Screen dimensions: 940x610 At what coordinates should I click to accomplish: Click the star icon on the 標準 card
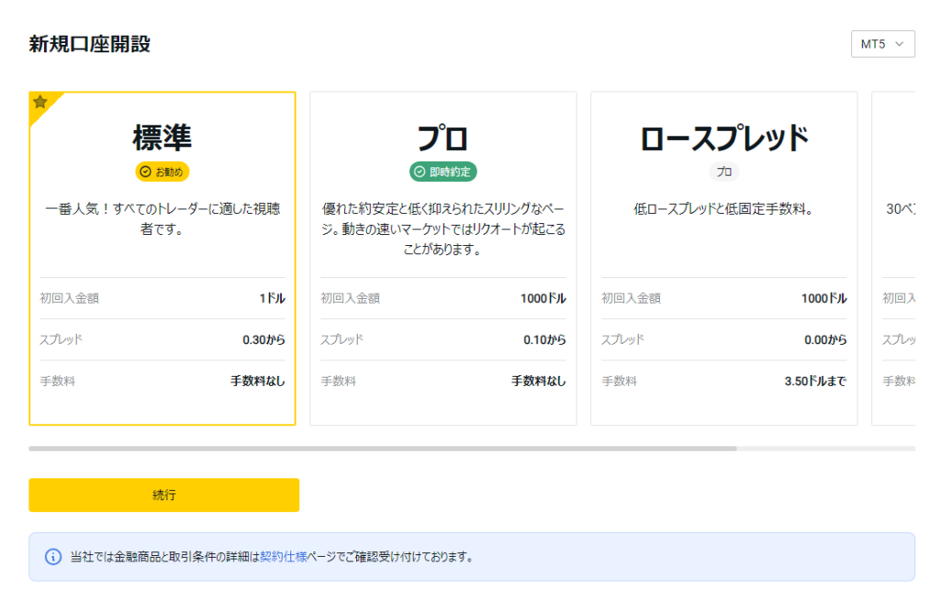[x=40, y=102]
